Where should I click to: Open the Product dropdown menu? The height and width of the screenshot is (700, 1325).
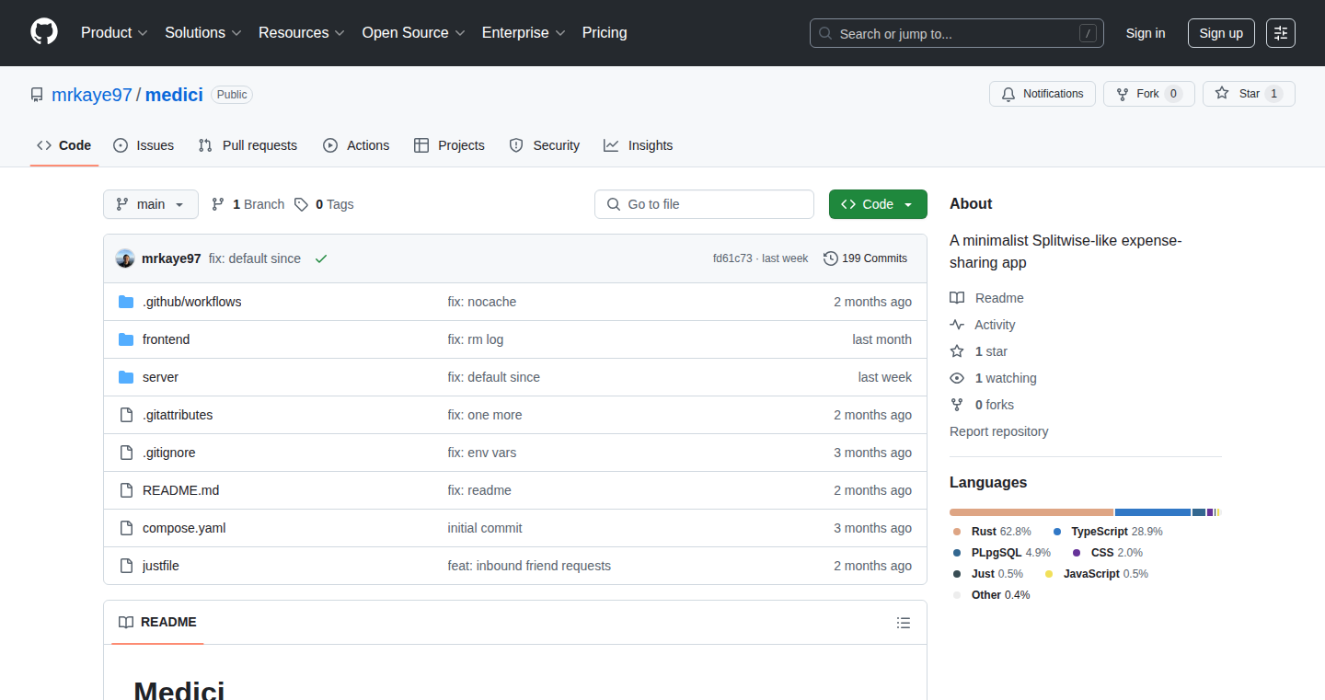[x=114, y=32]
